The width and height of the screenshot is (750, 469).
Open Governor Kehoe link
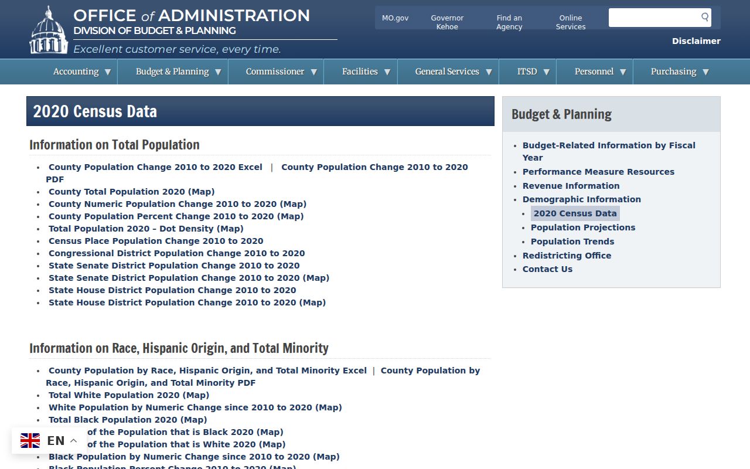pos(447,22)
